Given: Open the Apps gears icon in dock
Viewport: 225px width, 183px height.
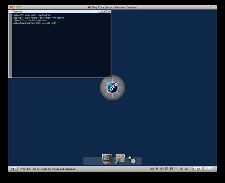Looking at the screenshot, I should click(132, 160).
